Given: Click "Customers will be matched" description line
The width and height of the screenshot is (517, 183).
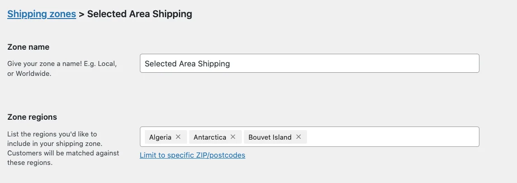Looking at the screenshot, I should [x=63, y=153].
